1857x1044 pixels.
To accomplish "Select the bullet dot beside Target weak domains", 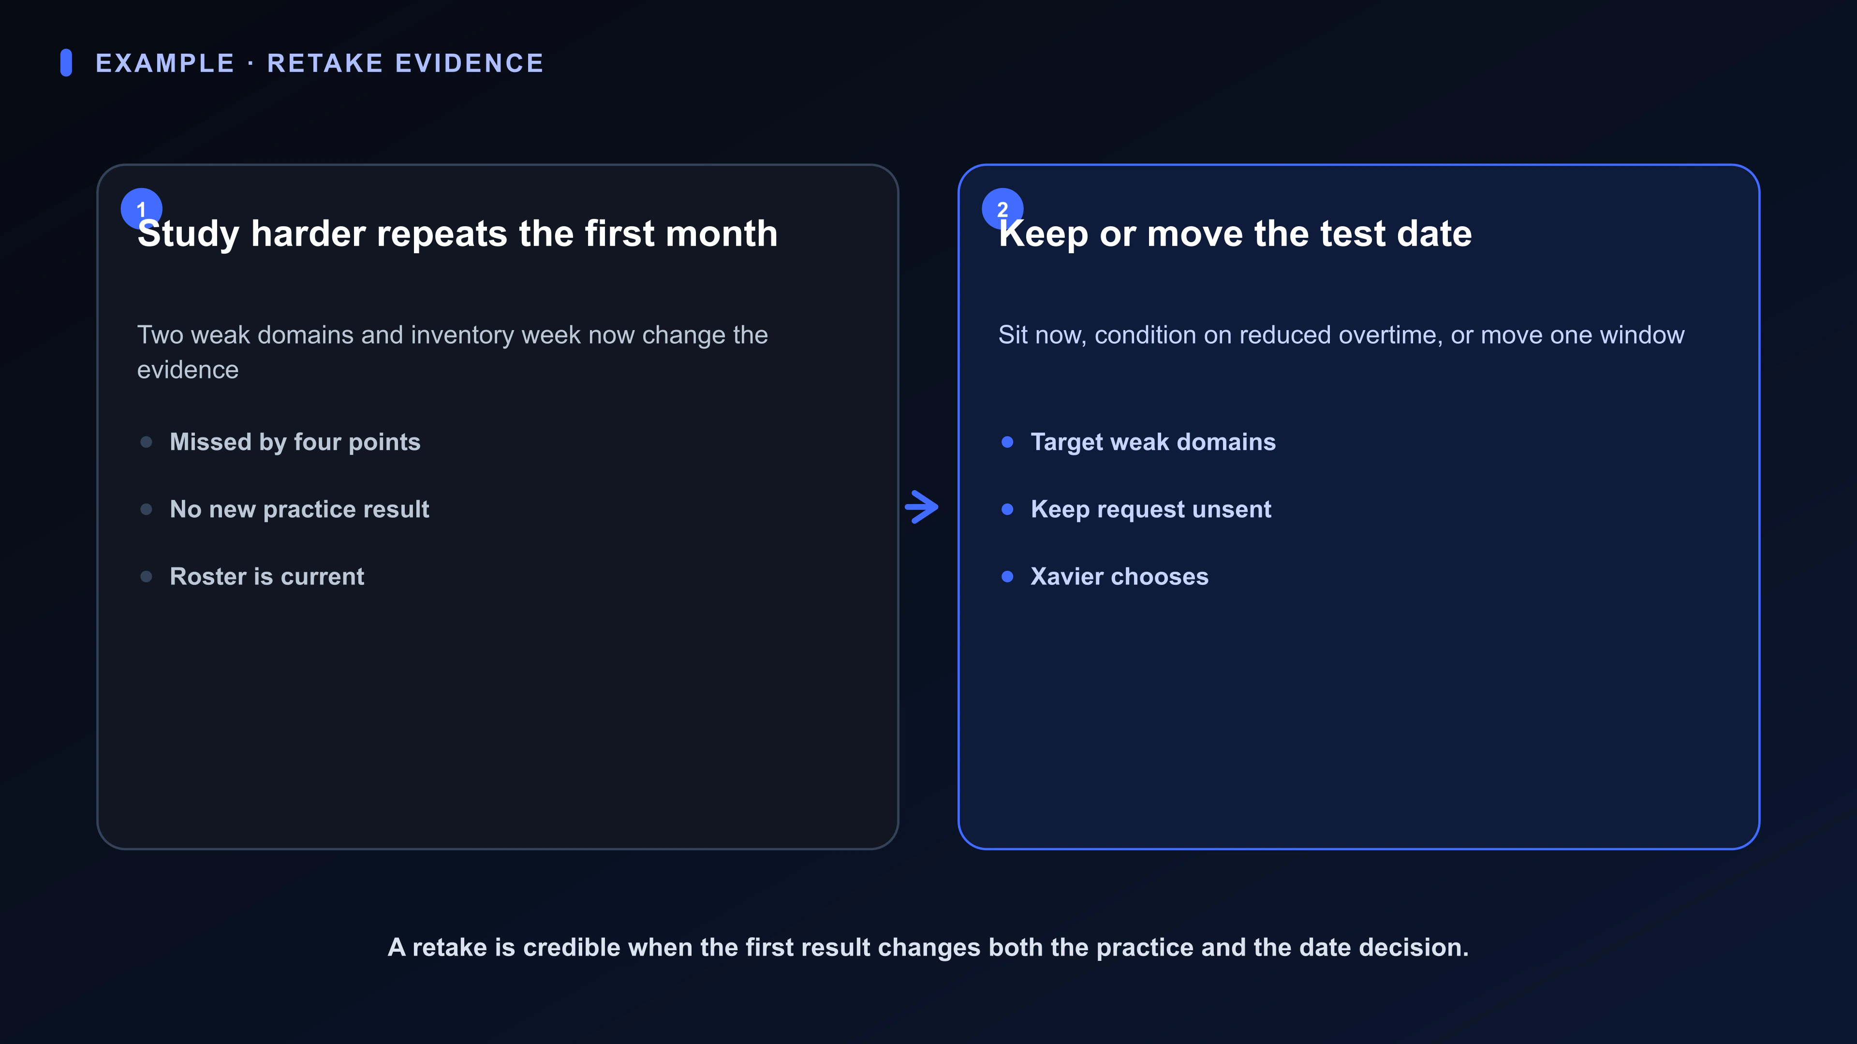I will tap(1008, 442).
